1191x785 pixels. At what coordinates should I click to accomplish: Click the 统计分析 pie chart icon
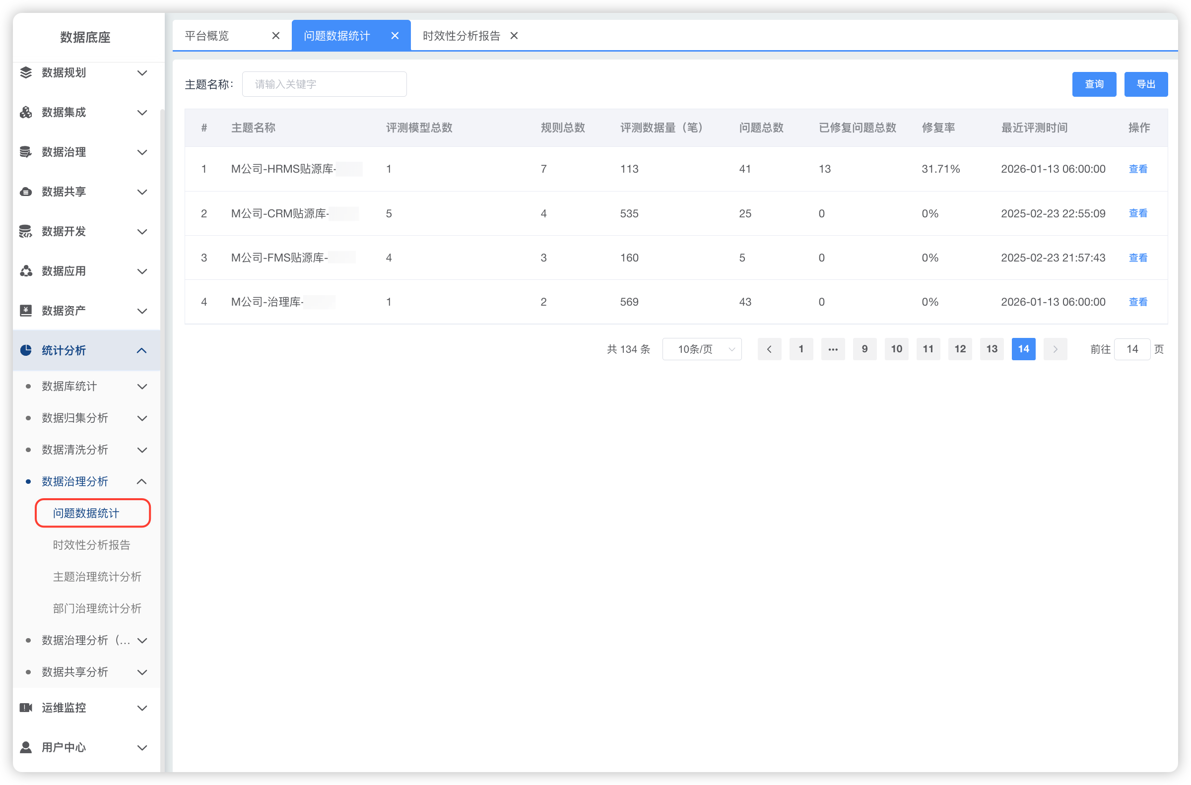click(x=25, y=350)
